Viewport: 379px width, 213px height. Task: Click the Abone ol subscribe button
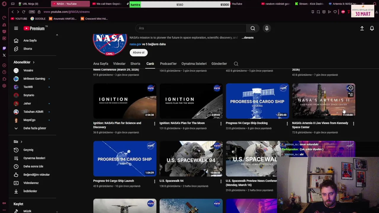pyautogui.click(x=139, y=52)
